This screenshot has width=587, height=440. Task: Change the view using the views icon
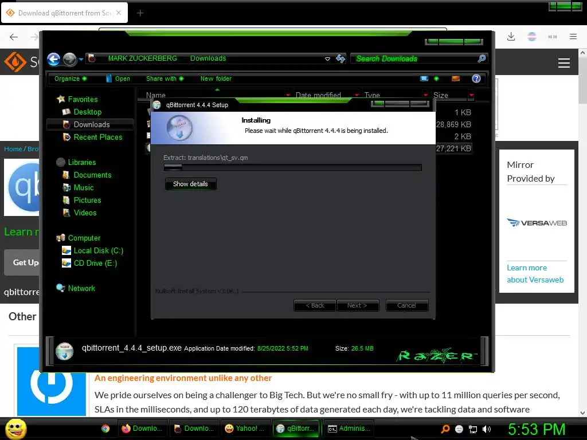[424, 78]
